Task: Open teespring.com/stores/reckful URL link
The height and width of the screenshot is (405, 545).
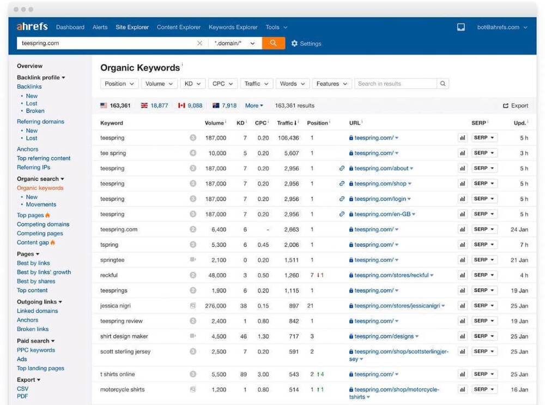Action: (391, 275)
